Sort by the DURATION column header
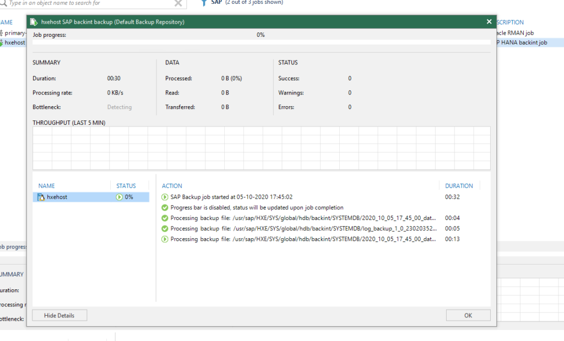The width and height of the screenshot is (564, 341). pos(459,186)
